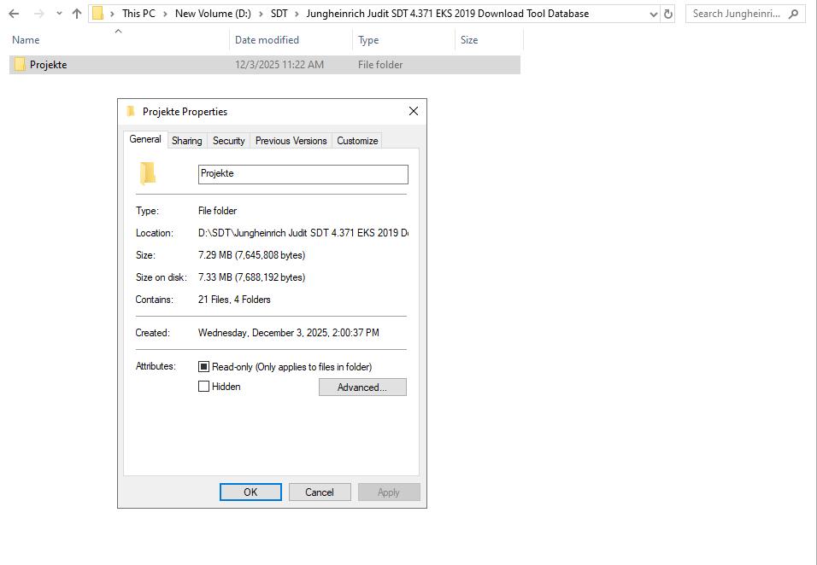Sort files by the Date modified column
The image size is (817, 565).
(x=267, y=39)
